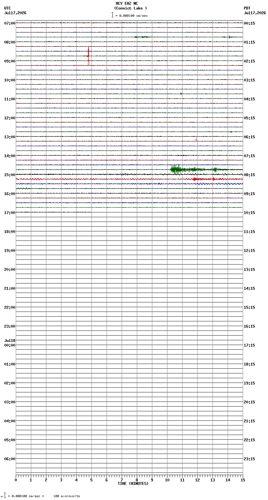Click the '15:15' PDT row label

249,307
